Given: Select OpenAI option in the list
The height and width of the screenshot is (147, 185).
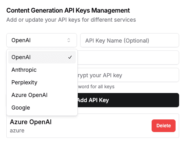Looking at the screenshot, I should [x=42, y=57].
